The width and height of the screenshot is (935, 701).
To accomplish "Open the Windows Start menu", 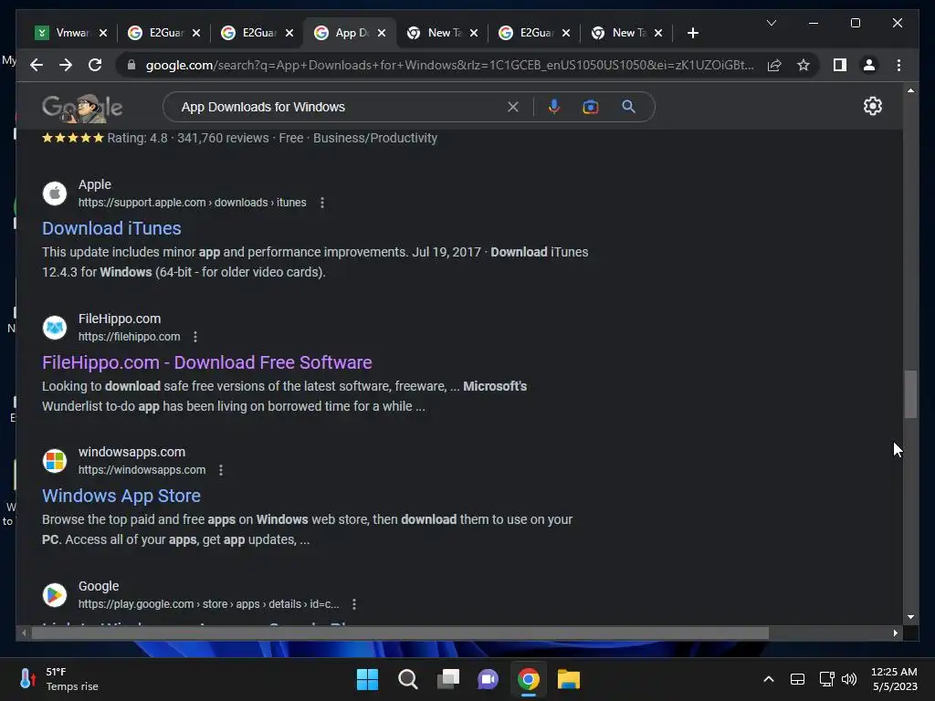I will point(367,679).
